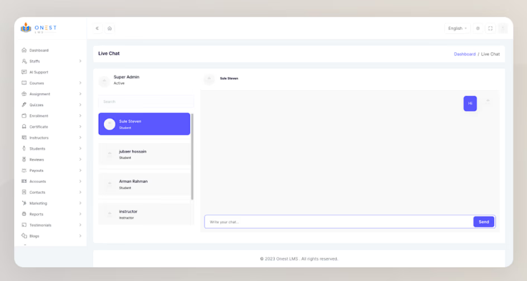Follow the Dashboard breadcrumb link
The height and width of the screenshot is (281, 527).
coord(464,54)
